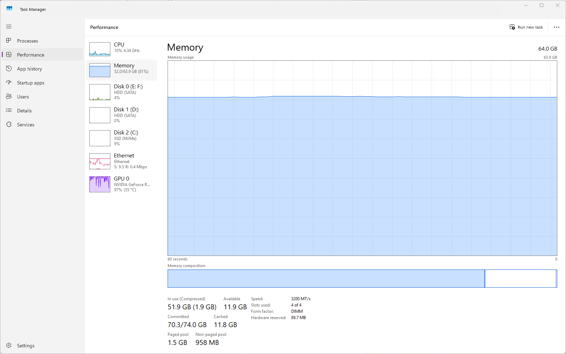Select Memory 52.0/63.9 GB entry text
The height and width of the screenshot is (354, 566).
coord(131,68)
